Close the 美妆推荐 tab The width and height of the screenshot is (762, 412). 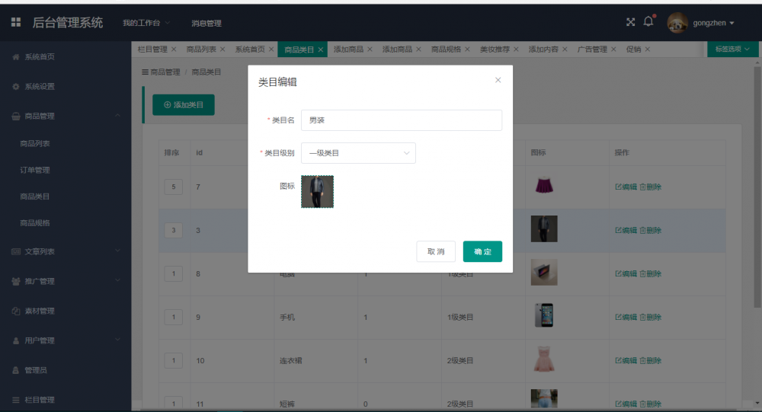click(x=516, y=49)
